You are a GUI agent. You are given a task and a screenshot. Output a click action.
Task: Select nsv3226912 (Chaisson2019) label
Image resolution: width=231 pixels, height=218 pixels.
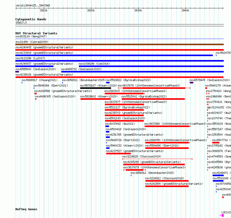point(165,178)
